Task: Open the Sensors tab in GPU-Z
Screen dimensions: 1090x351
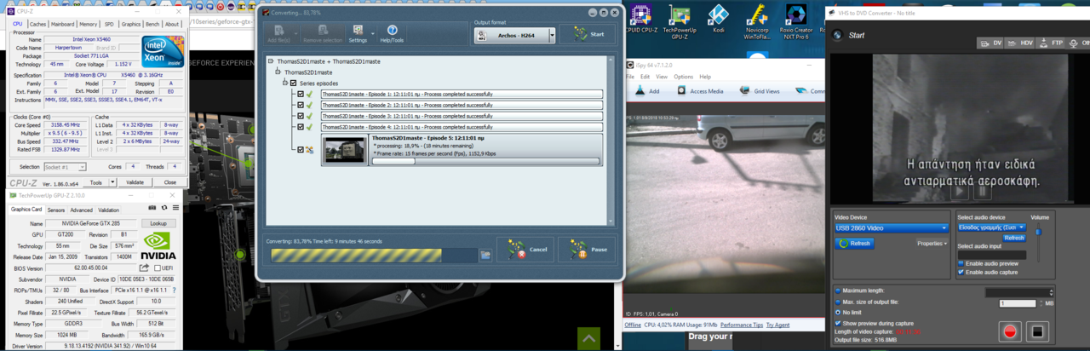Action: click(x=56, y=210)
